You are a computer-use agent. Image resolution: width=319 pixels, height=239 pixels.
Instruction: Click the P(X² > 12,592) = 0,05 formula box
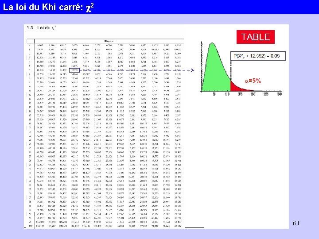tap(258, 56)
